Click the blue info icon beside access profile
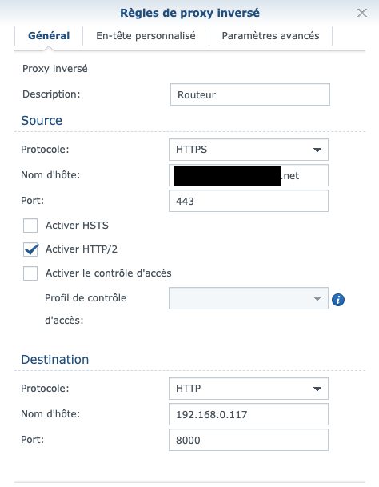This screenshot has height=487, width=379. point(338,300)
